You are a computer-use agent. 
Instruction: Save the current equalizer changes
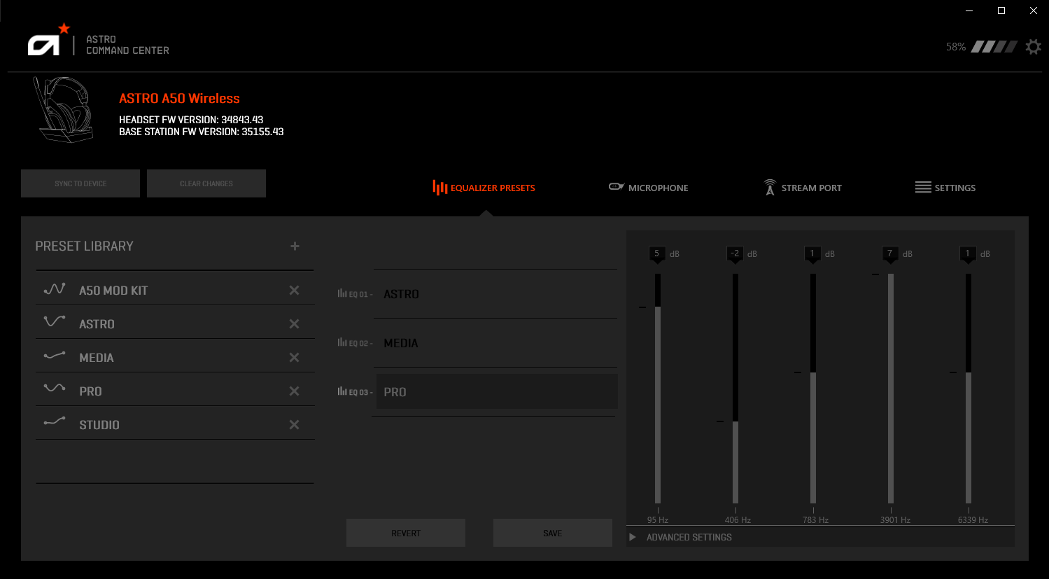tap(552, 532)
